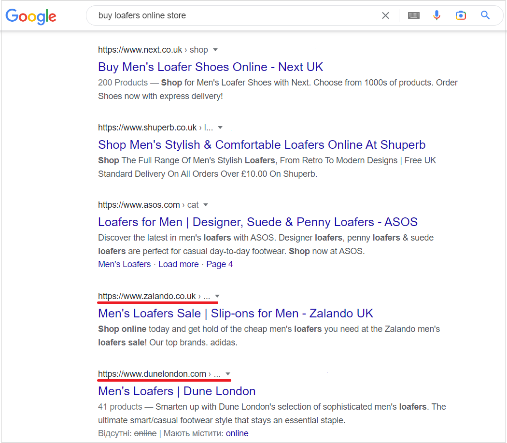Open dropdown arrow beside zalando.co.uk URL
Viewport: 507px width, 443px height.
(x=217, y=296)
